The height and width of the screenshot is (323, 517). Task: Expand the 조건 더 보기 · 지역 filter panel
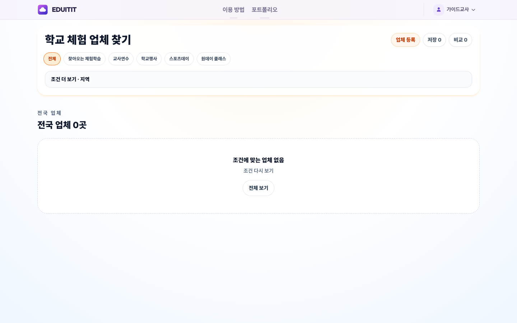pos(258,79)
